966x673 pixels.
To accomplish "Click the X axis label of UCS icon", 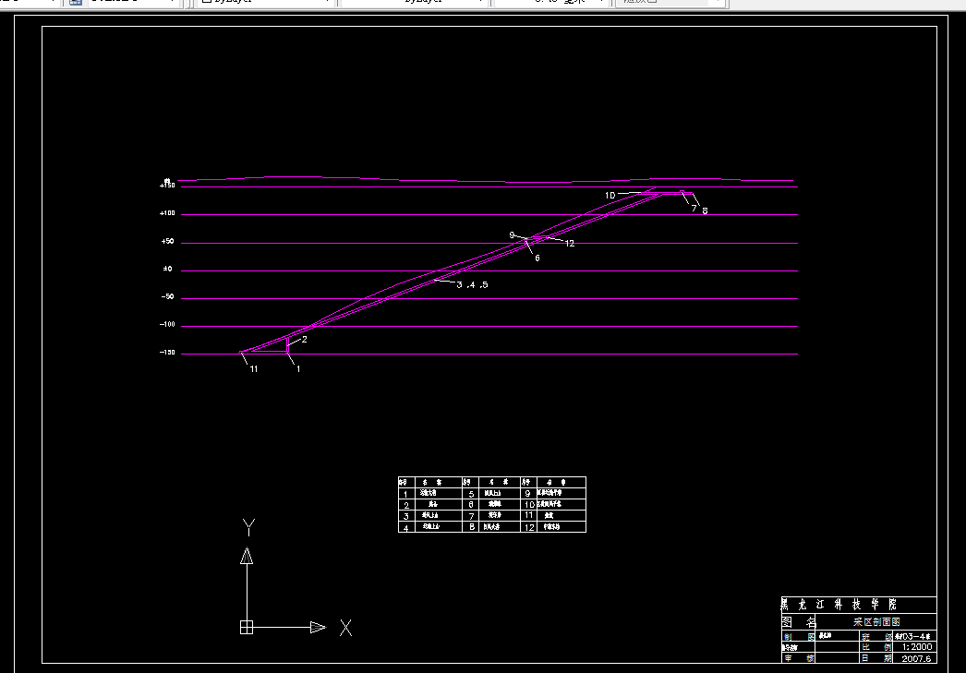I will (x=345, y=628).
